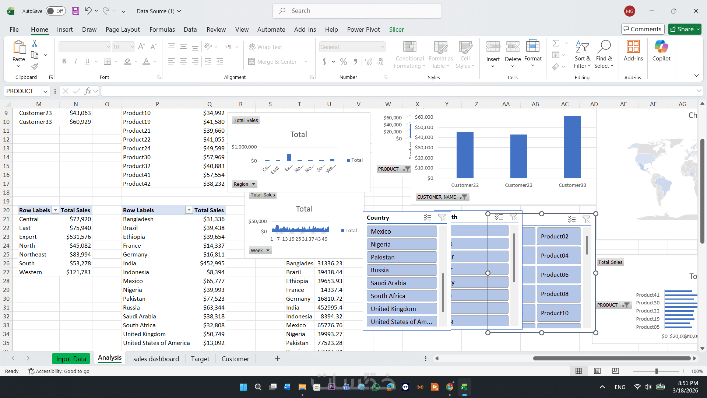The height and width of the screenshot is (398, 707).
Task: Toggle the AutoSave switch
Action: click(x=55, y=11)
